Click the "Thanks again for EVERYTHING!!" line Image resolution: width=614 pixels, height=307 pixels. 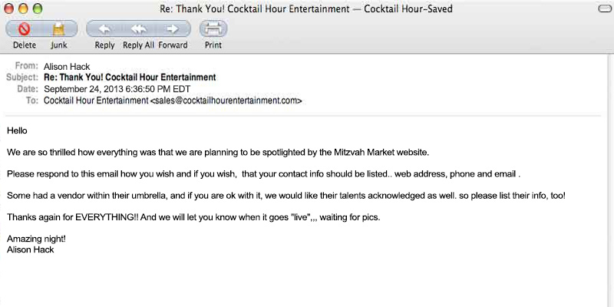click(193, 217)
